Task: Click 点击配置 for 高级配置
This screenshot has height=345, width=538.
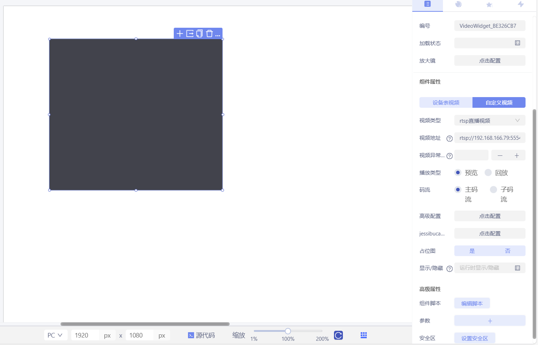Action: point(490,216)
